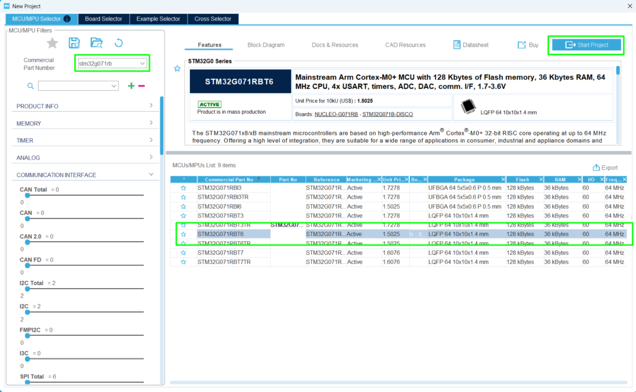This screenshot has height=392, width=636.
Task: Click the pink minus remove-search icon
Action: 142,86
